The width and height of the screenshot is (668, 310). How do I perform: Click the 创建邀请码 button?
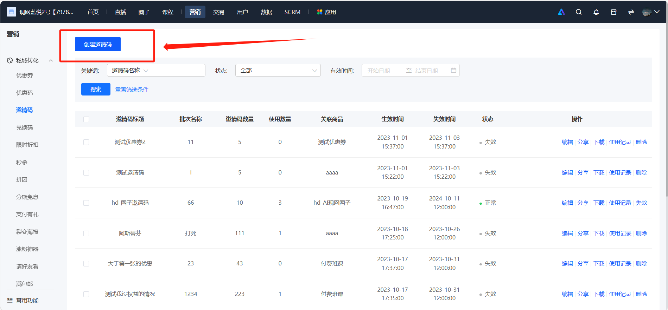point(98,44)
